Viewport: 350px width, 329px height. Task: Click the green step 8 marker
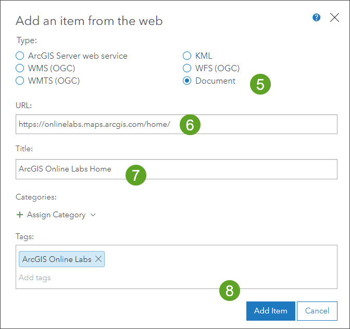coord(229,290)
